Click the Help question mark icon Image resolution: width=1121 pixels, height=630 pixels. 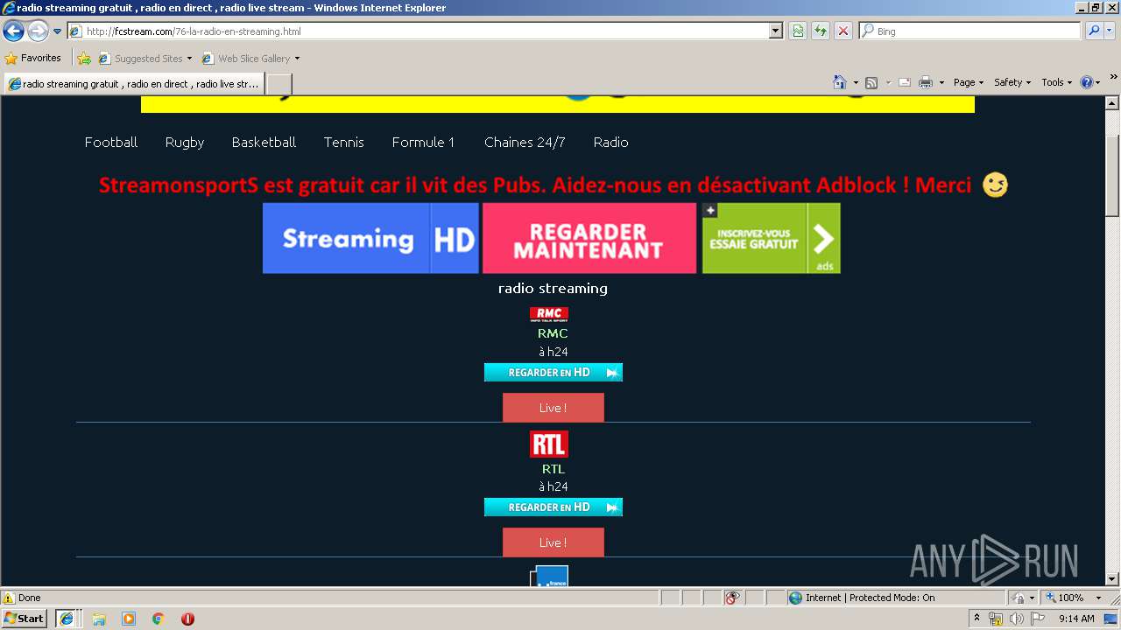(x=1087, y=82)
